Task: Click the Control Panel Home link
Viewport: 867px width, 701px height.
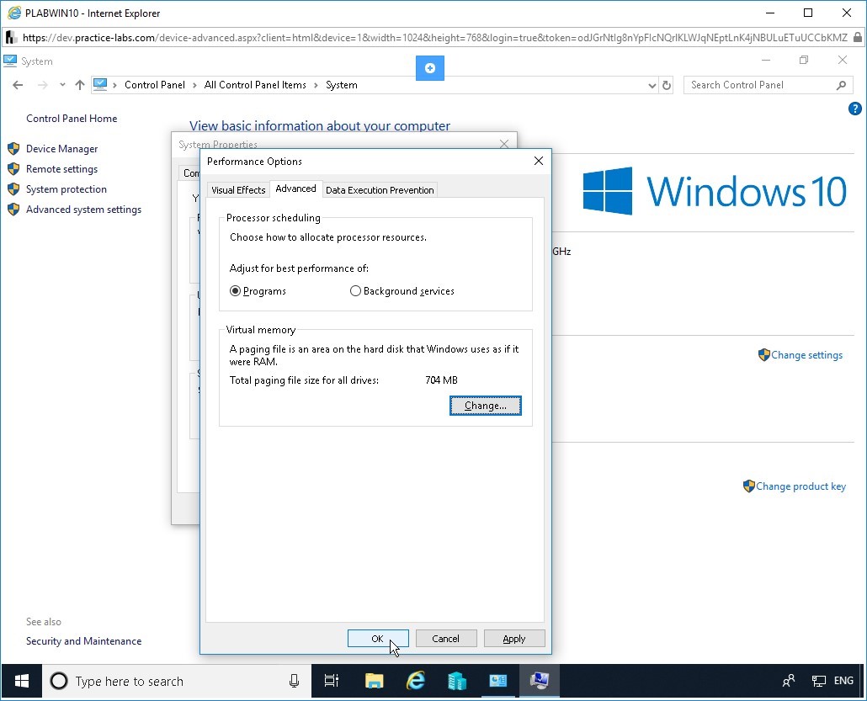Action: tap(72, 119)
